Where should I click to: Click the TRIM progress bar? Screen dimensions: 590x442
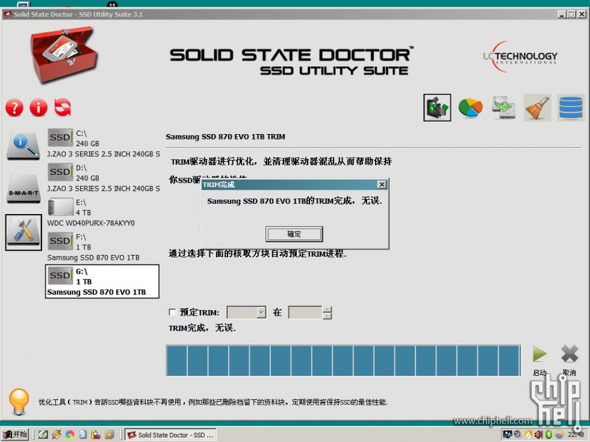point(344,360)
